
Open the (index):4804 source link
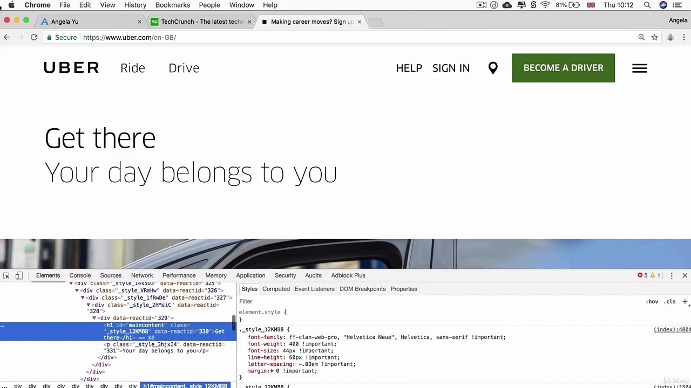coord(672,329)
